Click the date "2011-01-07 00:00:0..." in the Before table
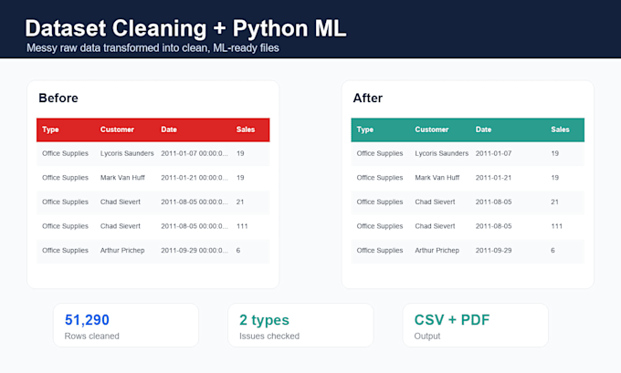 tap(195, 153)
